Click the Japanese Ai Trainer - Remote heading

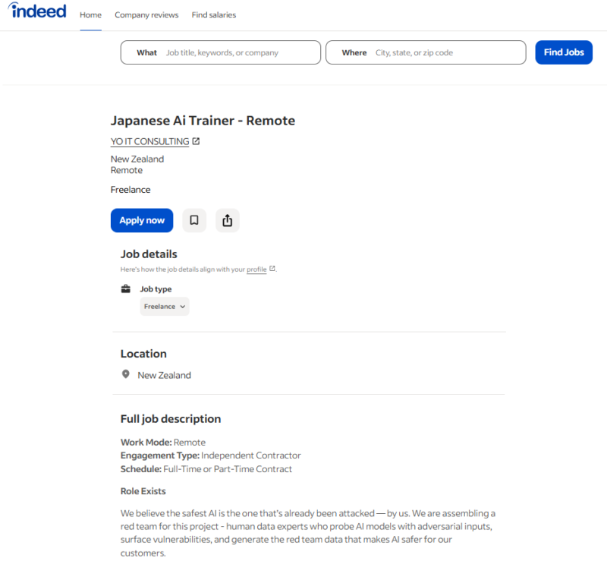pyautogui.click(x=203, y=121)
